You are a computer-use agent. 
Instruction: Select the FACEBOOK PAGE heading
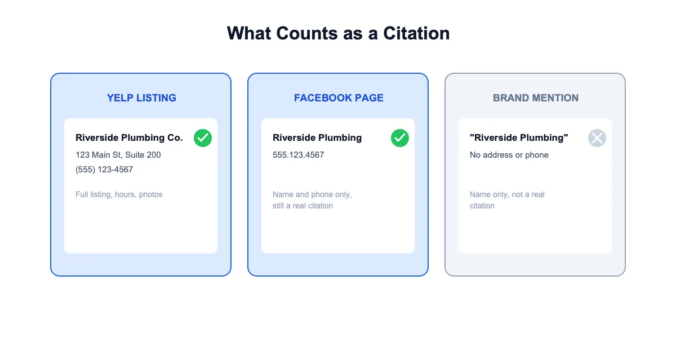tap(339, 98)
